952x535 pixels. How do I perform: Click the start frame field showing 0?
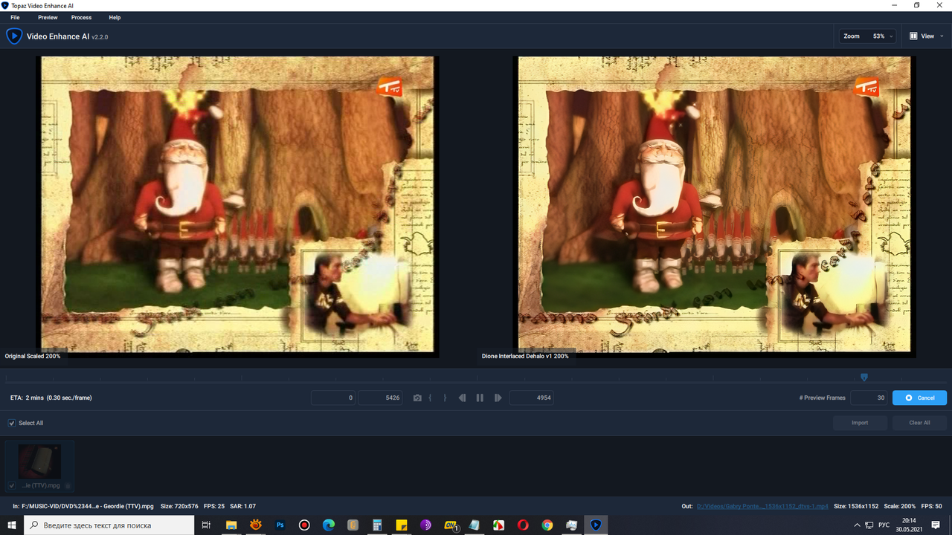[333, 398]
